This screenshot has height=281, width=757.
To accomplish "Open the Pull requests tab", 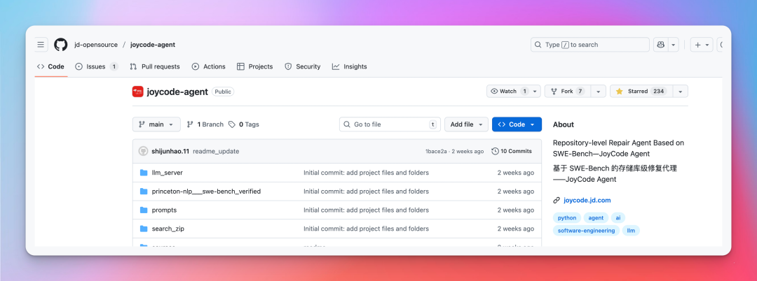I will (155, 66).
